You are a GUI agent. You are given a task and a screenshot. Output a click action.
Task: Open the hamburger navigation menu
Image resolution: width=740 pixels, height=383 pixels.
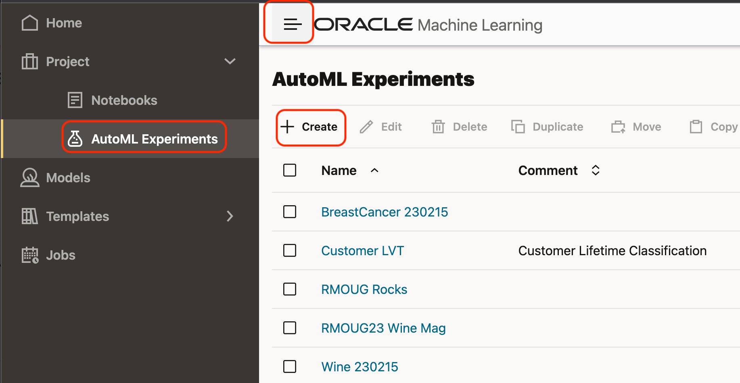pyautogui.click(x=292, y=24)
